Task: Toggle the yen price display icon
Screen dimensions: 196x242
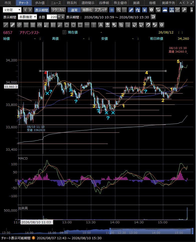Action: tap(145, 10)
